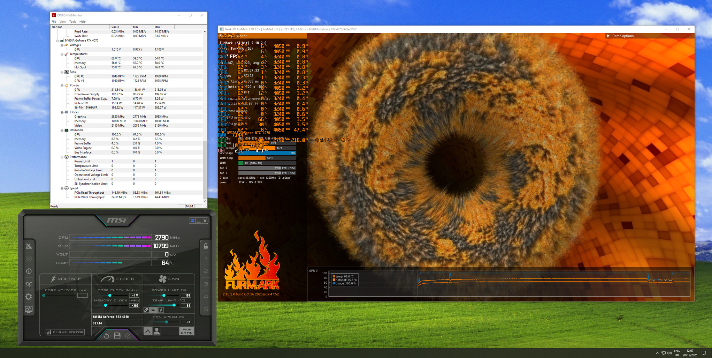Screen dimensions: 712x358
Task: Toggle Fan Sync in Afterburner
Action: click(x=186, y=331)
